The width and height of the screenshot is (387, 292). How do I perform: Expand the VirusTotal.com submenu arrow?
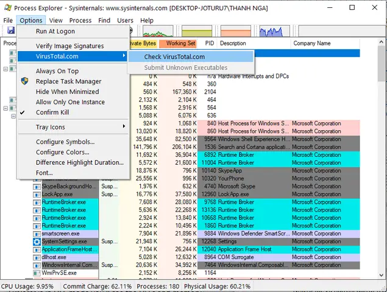click(x=124, y=55)
